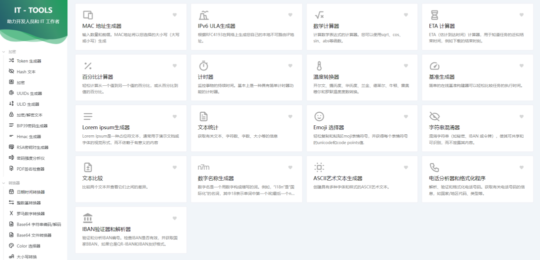Screen dimensions: 540x260
Task: Click the crossed-eye icon on 字符串混淆器 card
Action: pyautogui.click(x=434, y=116)
